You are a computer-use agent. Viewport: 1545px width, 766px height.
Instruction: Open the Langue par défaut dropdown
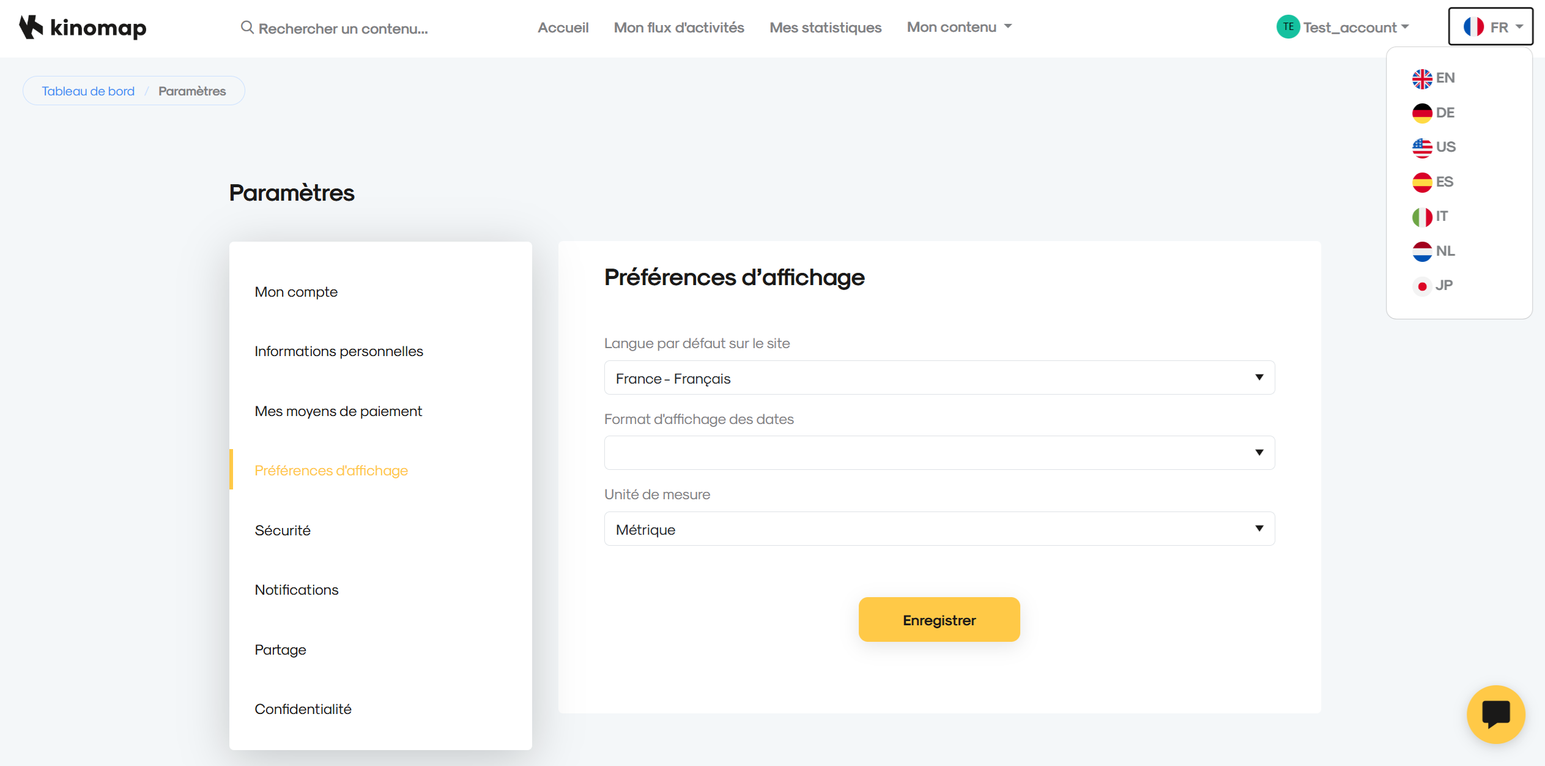coord(939,378)
